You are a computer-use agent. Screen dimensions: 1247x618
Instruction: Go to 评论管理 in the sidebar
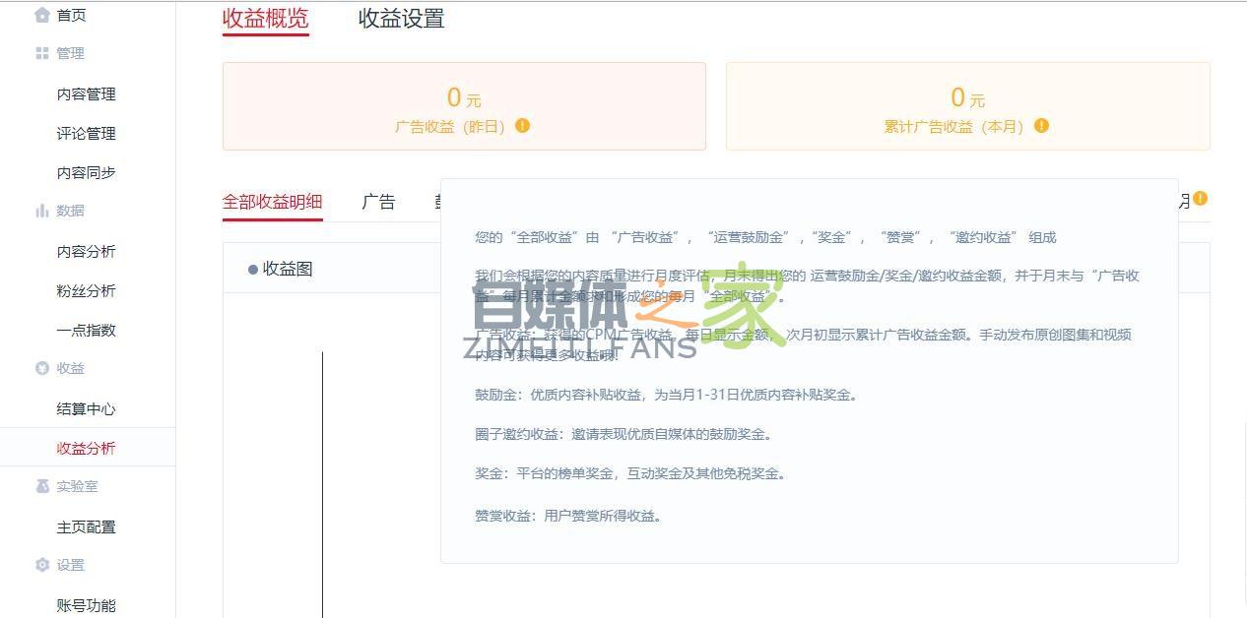pyautogui.click(x=86, y=134)
